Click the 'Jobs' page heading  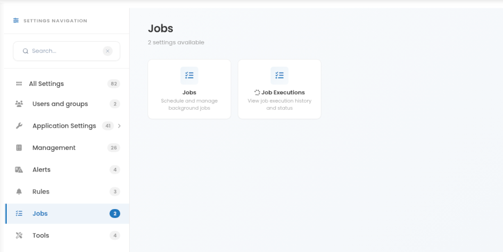(160, 28)
